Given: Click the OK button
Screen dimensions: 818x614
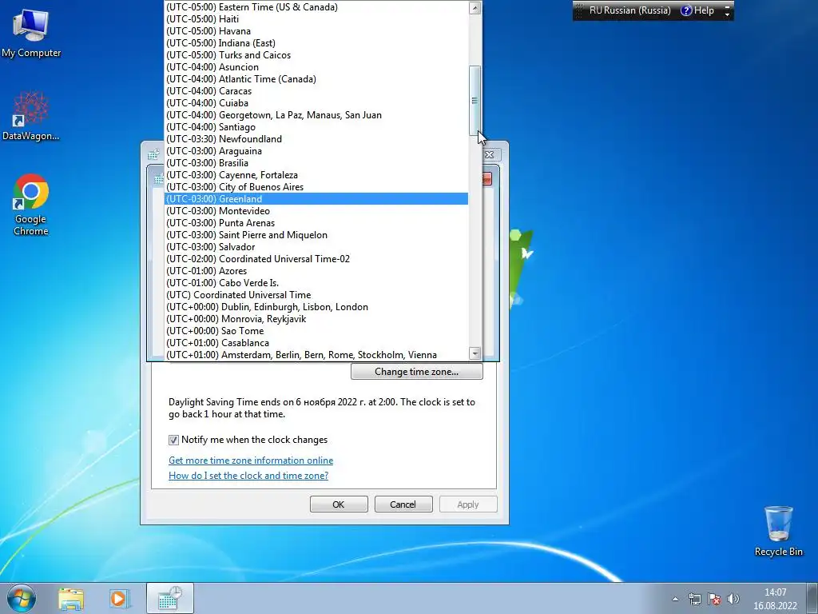Looking at the screenshot, I should (339, 504).
